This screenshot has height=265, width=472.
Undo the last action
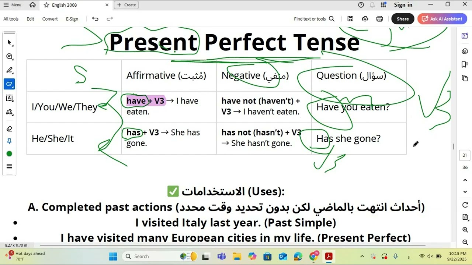tap(95, 19)
